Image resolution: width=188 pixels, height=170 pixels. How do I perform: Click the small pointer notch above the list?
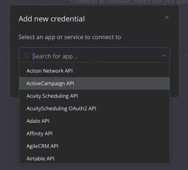pos(96,61)
